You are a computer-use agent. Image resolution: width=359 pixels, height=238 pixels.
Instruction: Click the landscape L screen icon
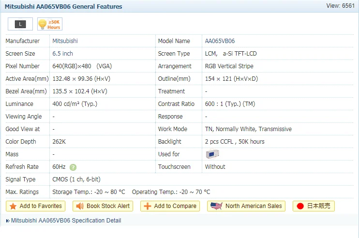coord(20,24)
